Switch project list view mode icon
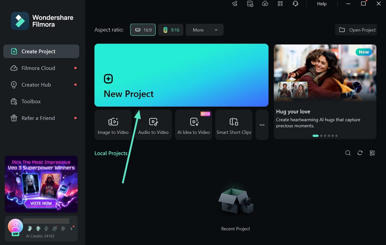Image resolution: width=386 pixels, height=245 pixels. [x=372, y=153]
